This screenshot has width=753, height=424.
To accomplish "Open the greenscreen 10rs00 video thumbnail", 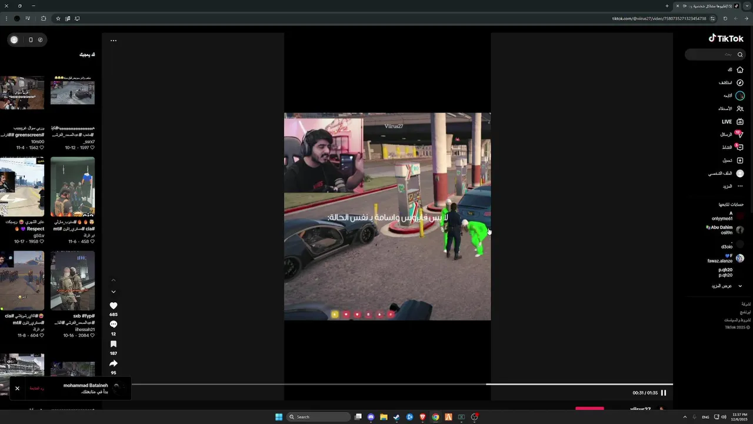I will [22, 92].
